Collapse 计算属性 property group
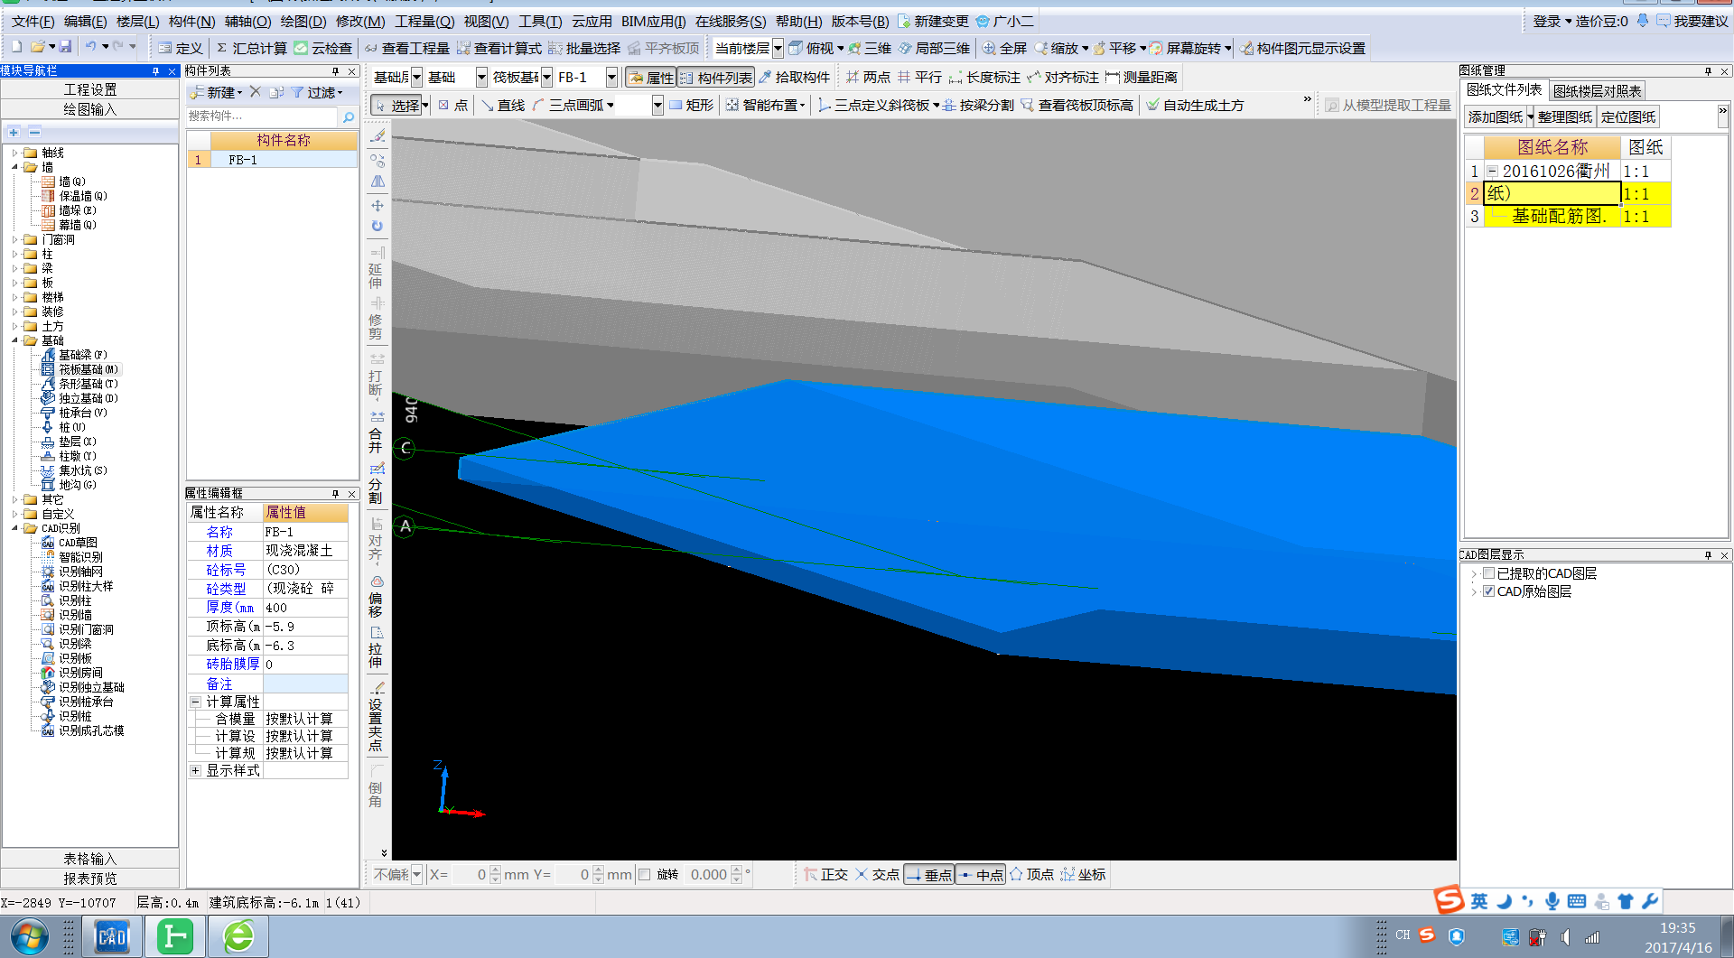Viewport: 1734px width, 958px height. coord(195,702)
